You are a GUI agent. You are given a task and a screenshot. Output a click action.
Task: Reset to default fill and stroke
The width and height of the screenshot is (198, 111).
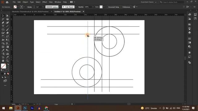[2, 70]
